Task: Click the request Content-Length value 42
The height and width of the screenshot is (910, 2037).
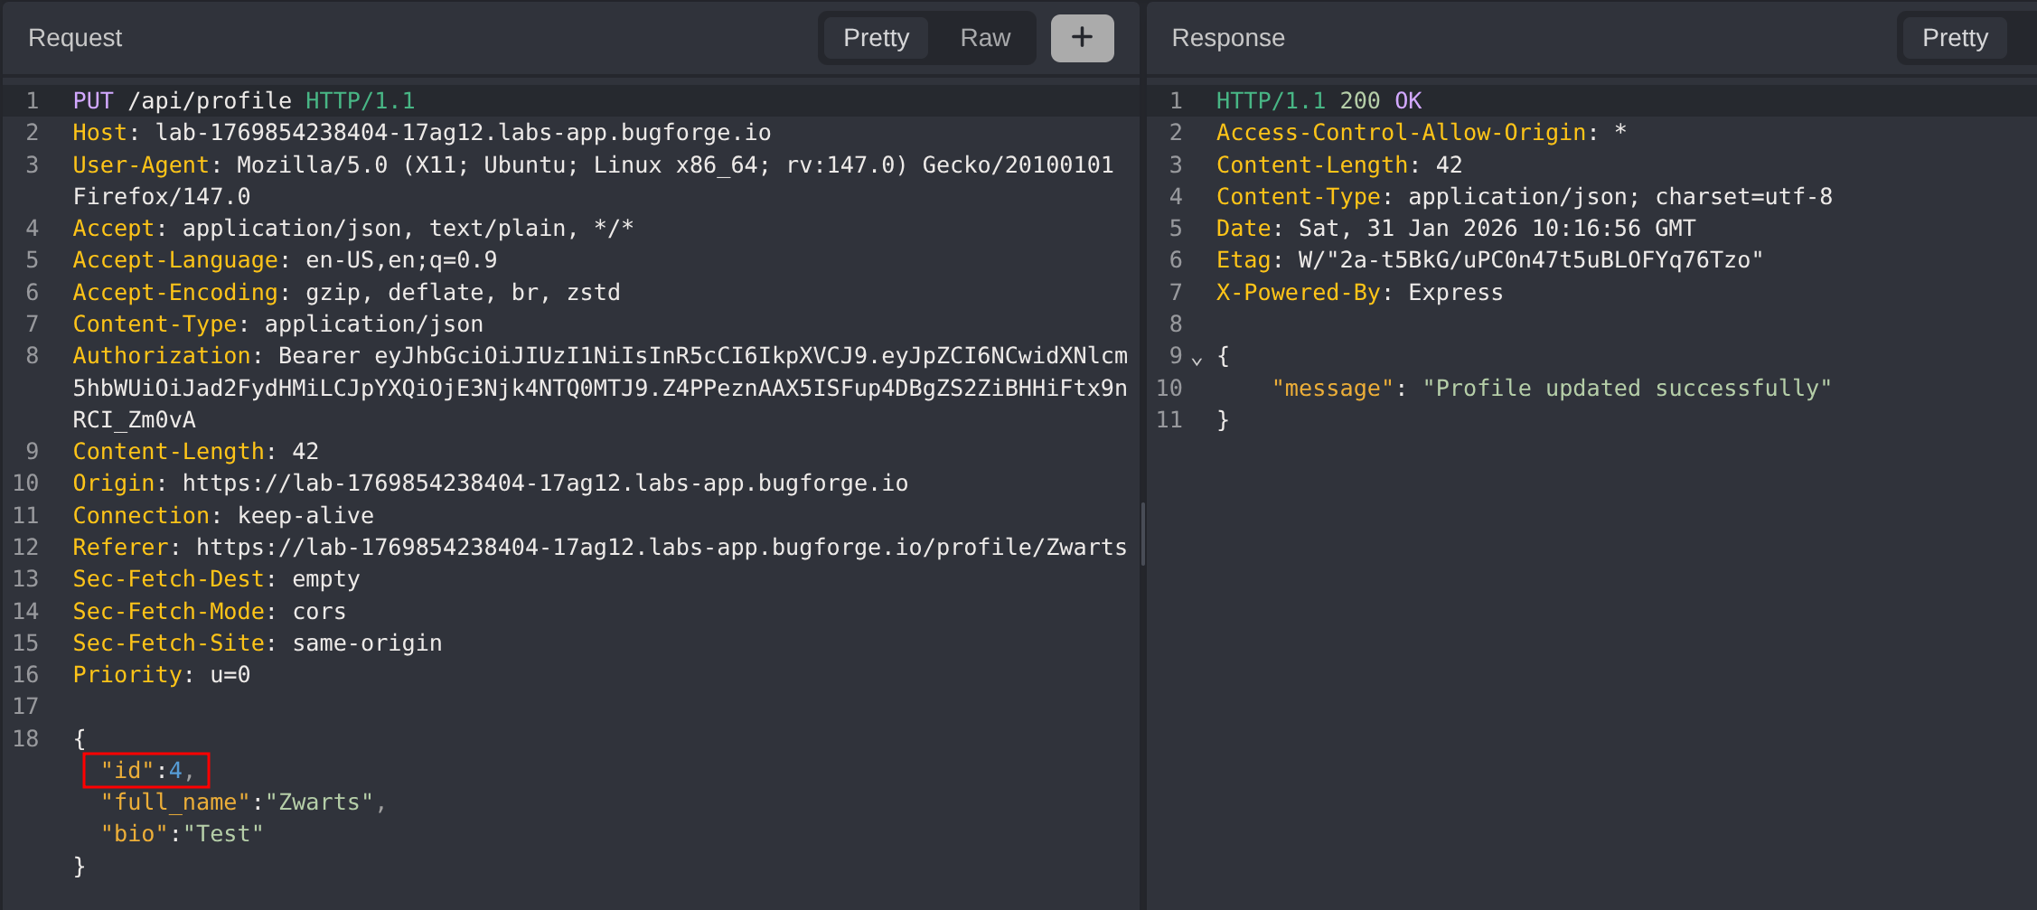Action: point(305,452)
